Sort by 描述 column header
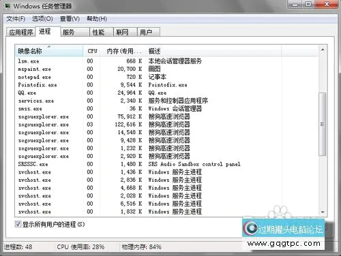 click(x=213, y=51)
